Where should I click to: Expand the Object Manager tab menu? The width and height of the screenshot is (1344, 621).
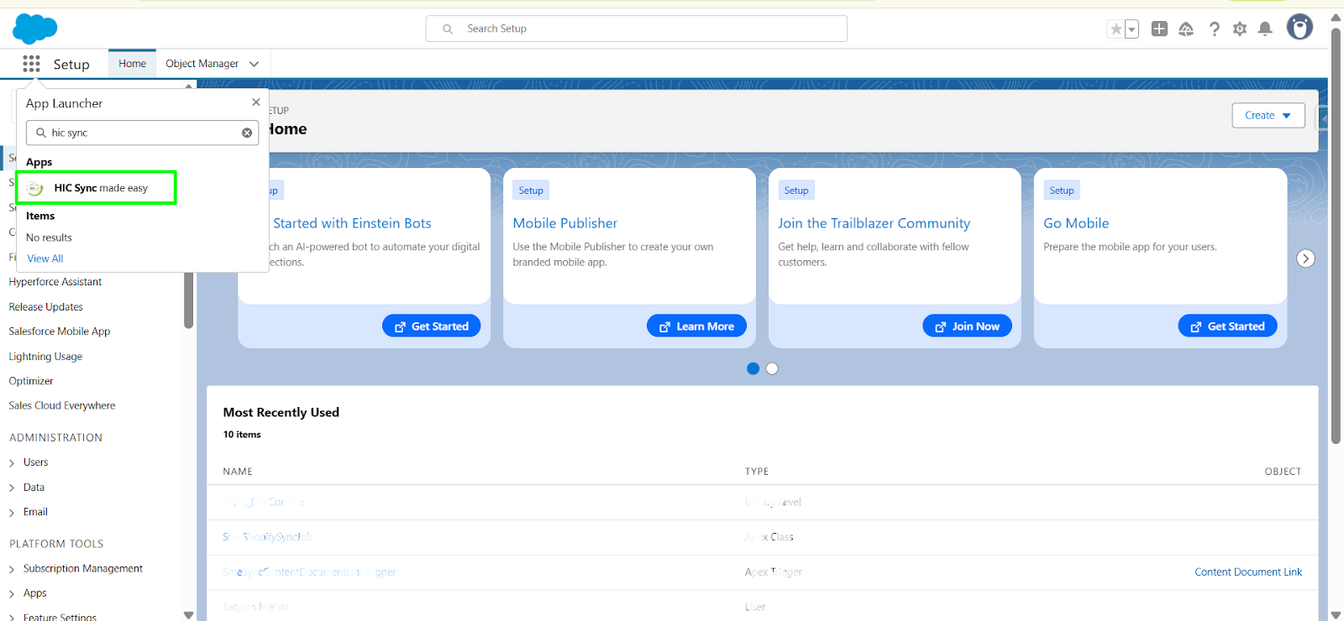point(254,64)
